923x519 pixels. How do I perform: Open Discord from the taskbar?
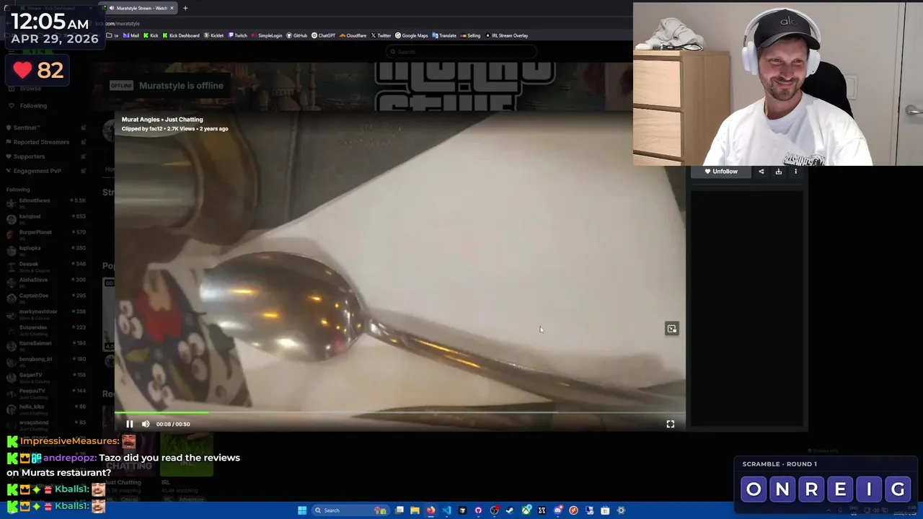coord(558,510)
